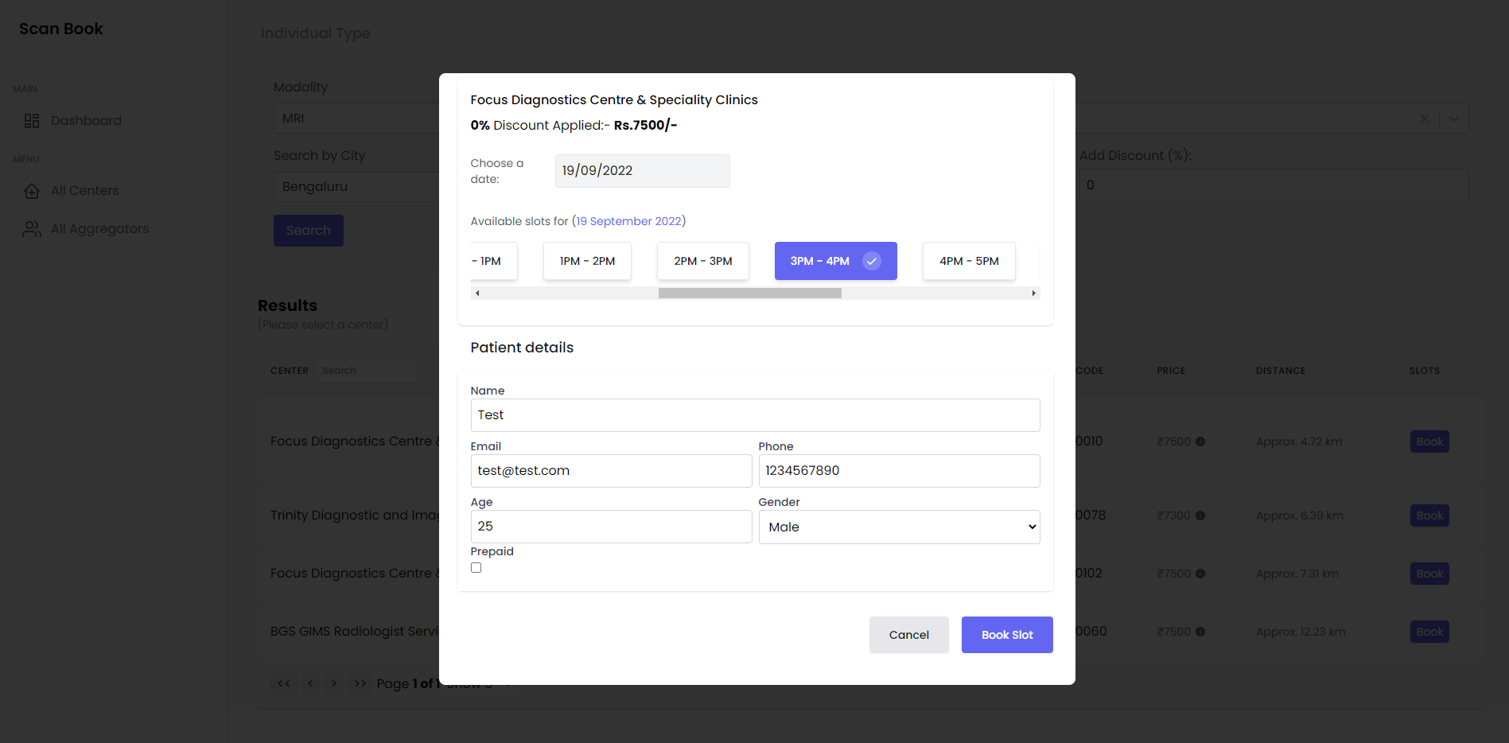Tick the Prepaid checkbox

point(476,568)
